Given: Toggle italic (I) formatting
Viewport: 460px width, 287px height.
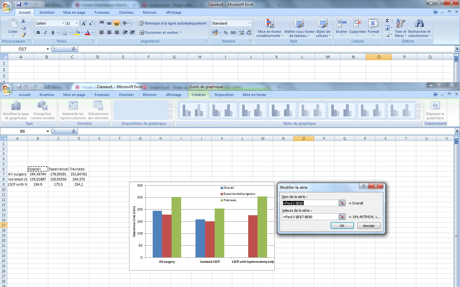Looking at the screenshot, I should (45, 33).
